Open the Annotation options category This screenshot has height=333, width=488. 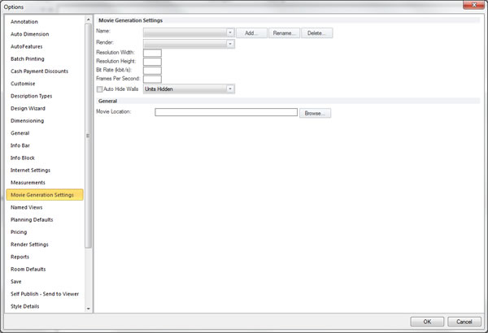[x=24, y=22]
